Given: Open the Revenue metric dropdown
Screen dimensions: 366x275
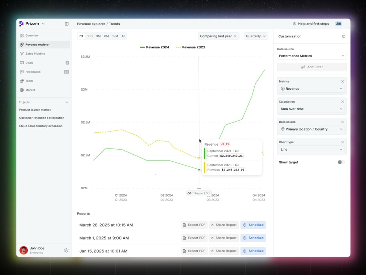Looking at the screenshot, I should [x=311, y=89].
